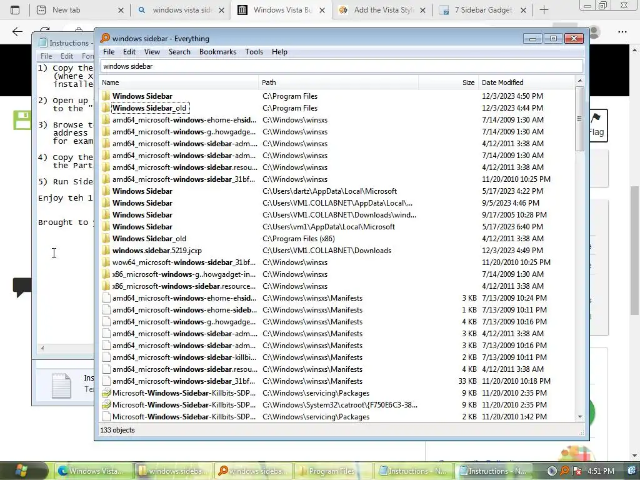Select Windows Sidebar in VM1.COLLABNET\Downloads path
640x480 pixels.
click(x=337, y=215)
